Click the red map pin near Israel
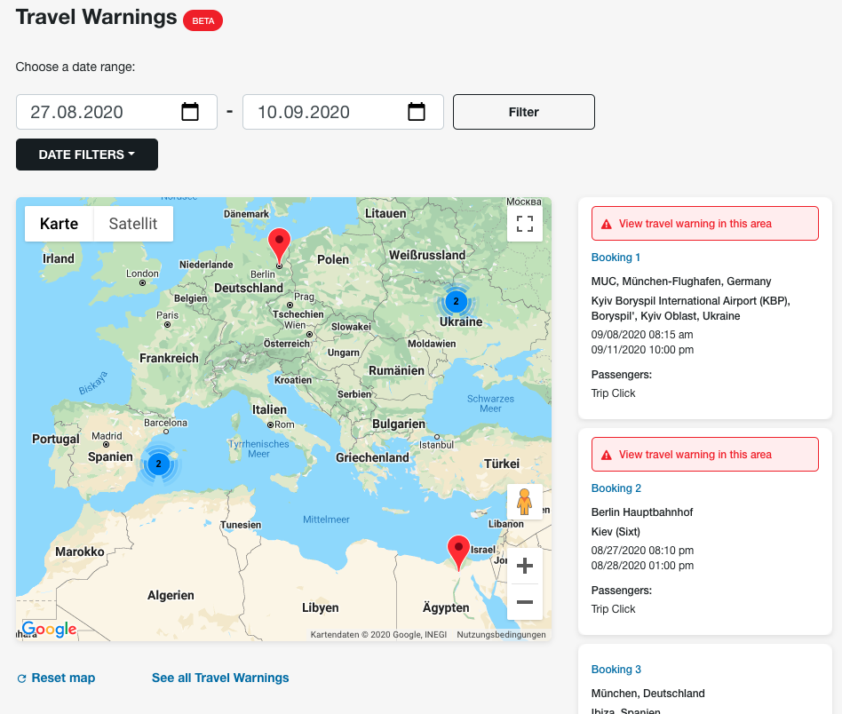Viewport: 842px width, 714px height. click(x=458, y=553)
